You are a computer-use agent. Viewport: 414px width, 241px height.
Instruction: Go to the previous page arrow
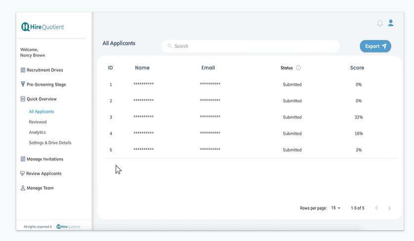pyautogui.click(x=376, y=208)
